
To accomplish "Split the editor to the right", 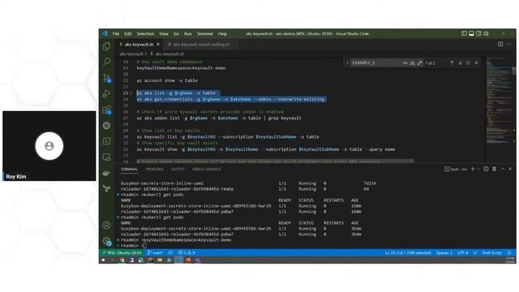I will [x=500, y=44].
